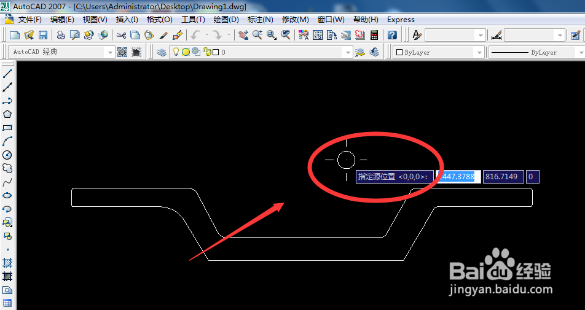
Task: Open Workspace Settings gear icon
Action: (x=122, y=52)
